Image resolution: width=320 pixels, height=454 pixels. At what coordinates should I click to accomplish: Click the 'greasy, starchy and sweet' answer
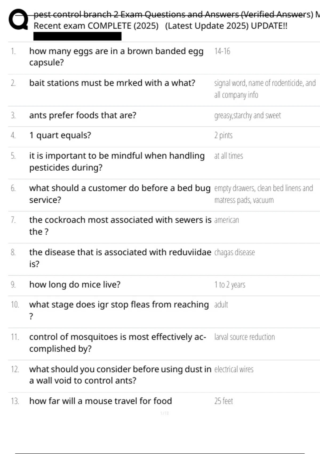(x=247, y=115)
